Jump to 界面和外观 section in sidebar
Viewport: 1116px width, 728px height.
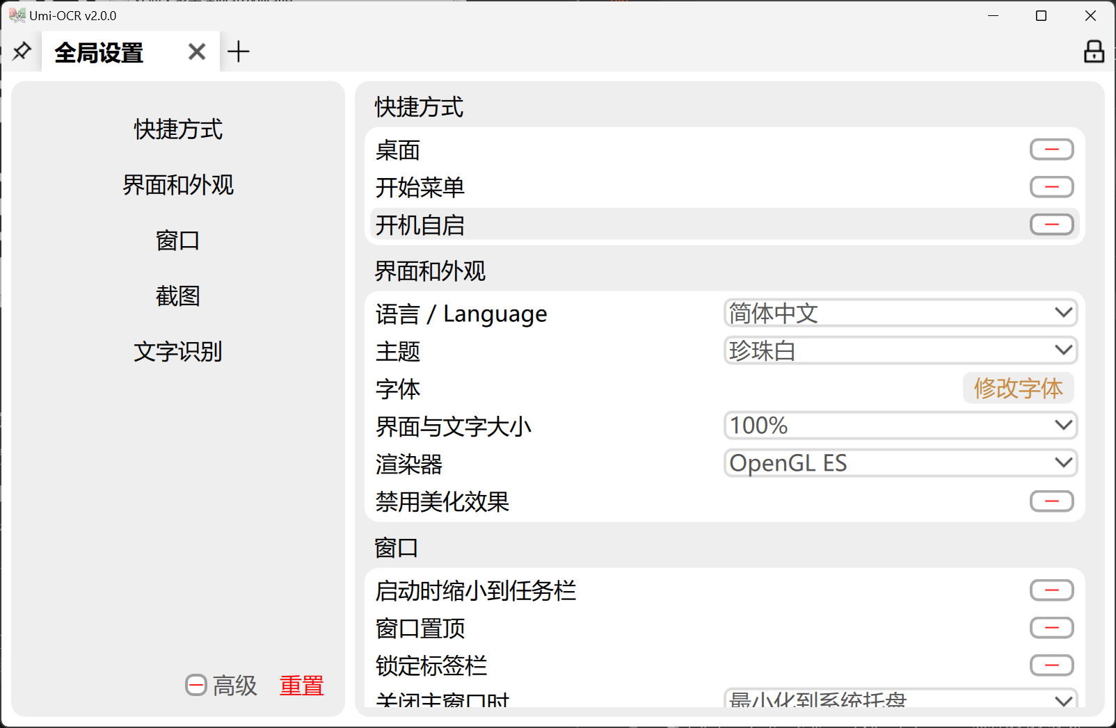pos(178,185)
